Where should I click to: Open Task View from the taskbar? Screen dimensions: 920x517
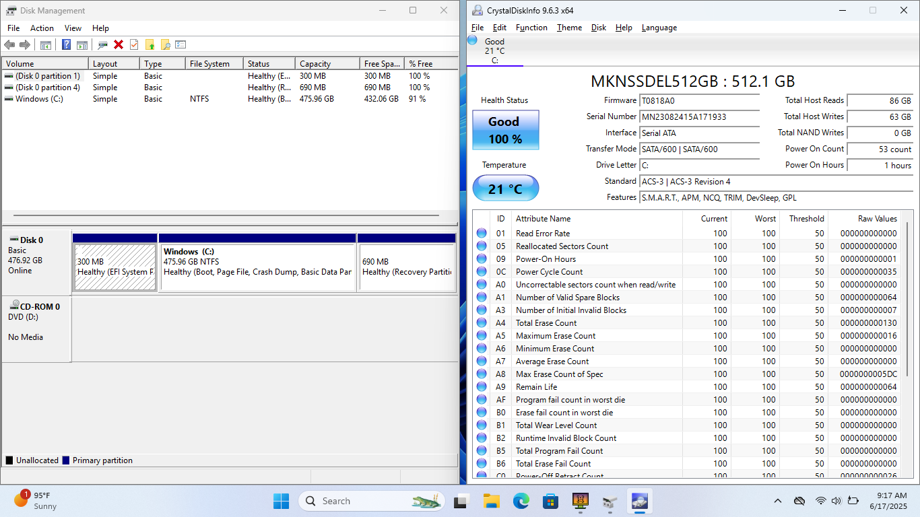(461, 501)
